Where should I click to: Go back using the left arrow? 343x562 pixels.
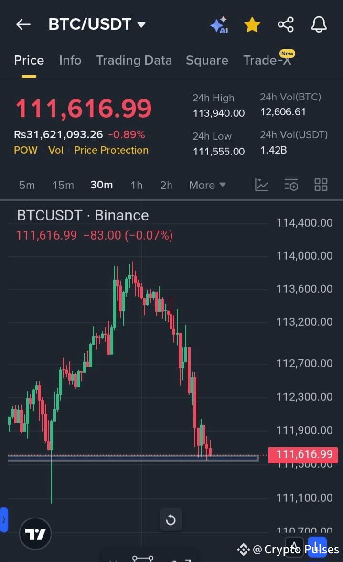[23, 24]
